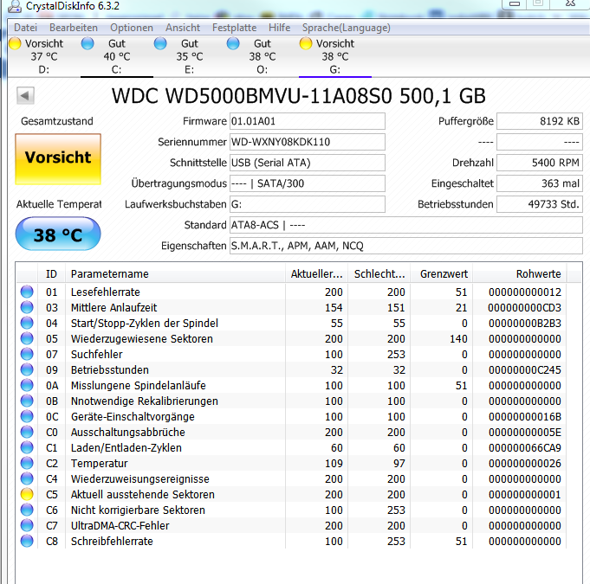Screen dimensions: 590x584
Task: Click the Übertragungsmodus field SATA/300
Action: (308, 183)
